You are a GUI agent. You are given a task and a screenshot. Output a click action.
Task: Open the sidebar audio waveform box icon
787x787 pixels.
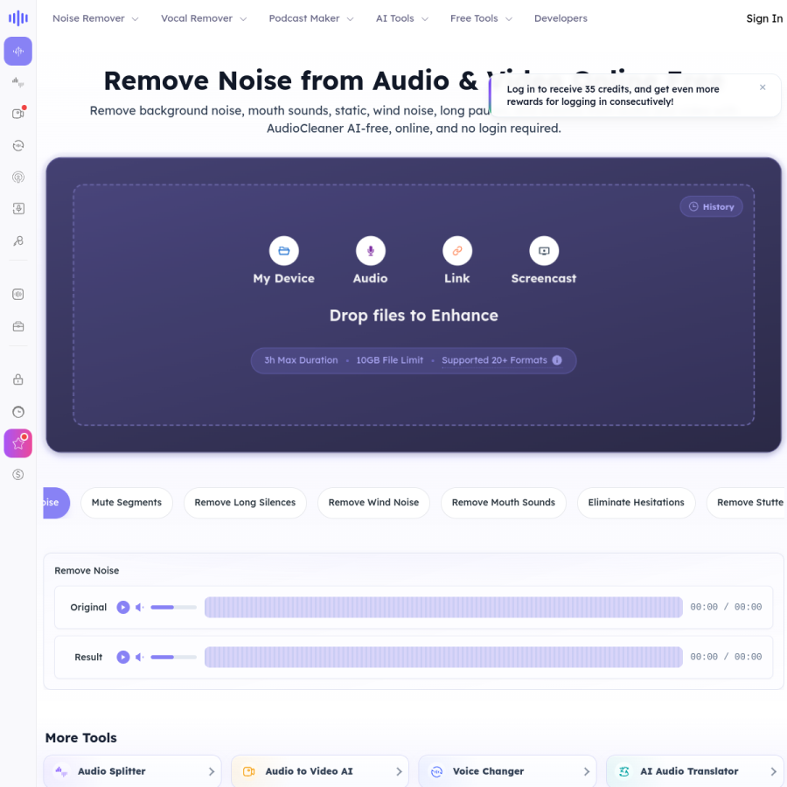(x=18, y=294)
